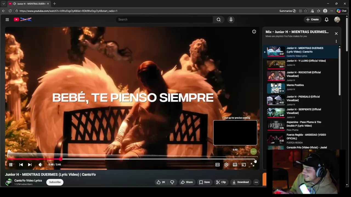Image resolution: width=351 pixels, height=197 pixels.
Task: Like the video
Action: point(161,182)
